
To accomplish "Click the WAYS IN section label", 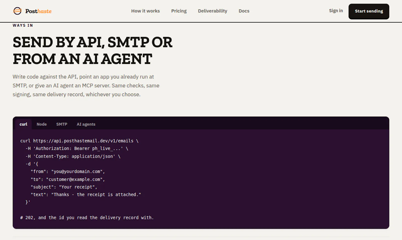I will click(23, 25).
